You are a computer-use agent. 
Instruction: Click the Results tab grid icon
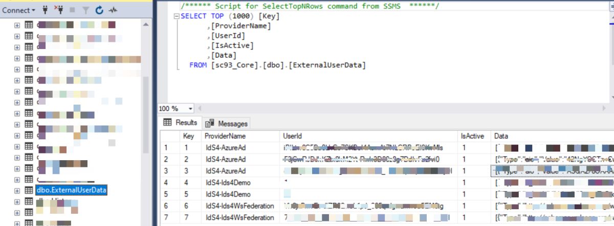167,122
